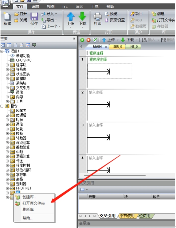Screen dimensions: 176x228
Task: Click 创建库... in the context menu
Action: pyautogui.click(x=29, y=197)
